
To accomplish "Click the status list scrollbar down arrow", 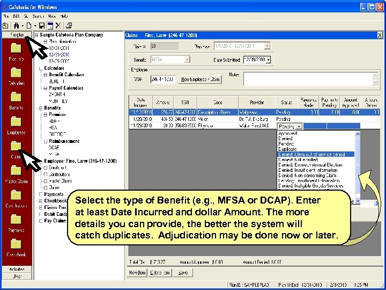I will [358, 201].
